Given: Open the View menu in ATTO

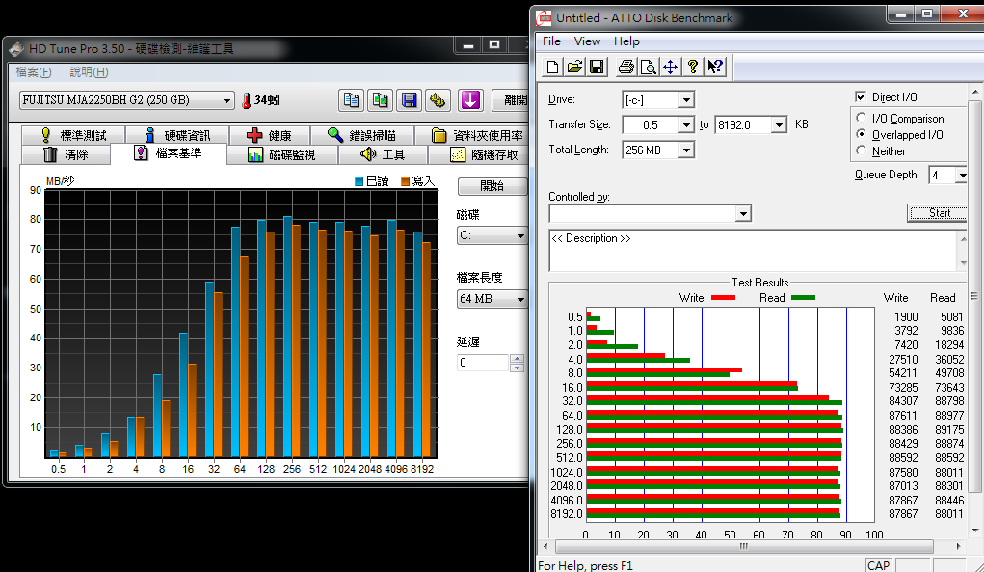Looking at the screenshot, I should pos(587,41).
